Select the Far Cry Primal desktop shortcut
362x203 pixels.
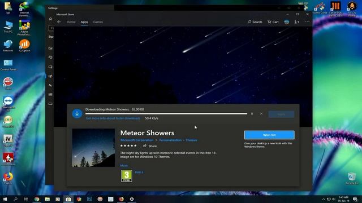coord(352,9)
